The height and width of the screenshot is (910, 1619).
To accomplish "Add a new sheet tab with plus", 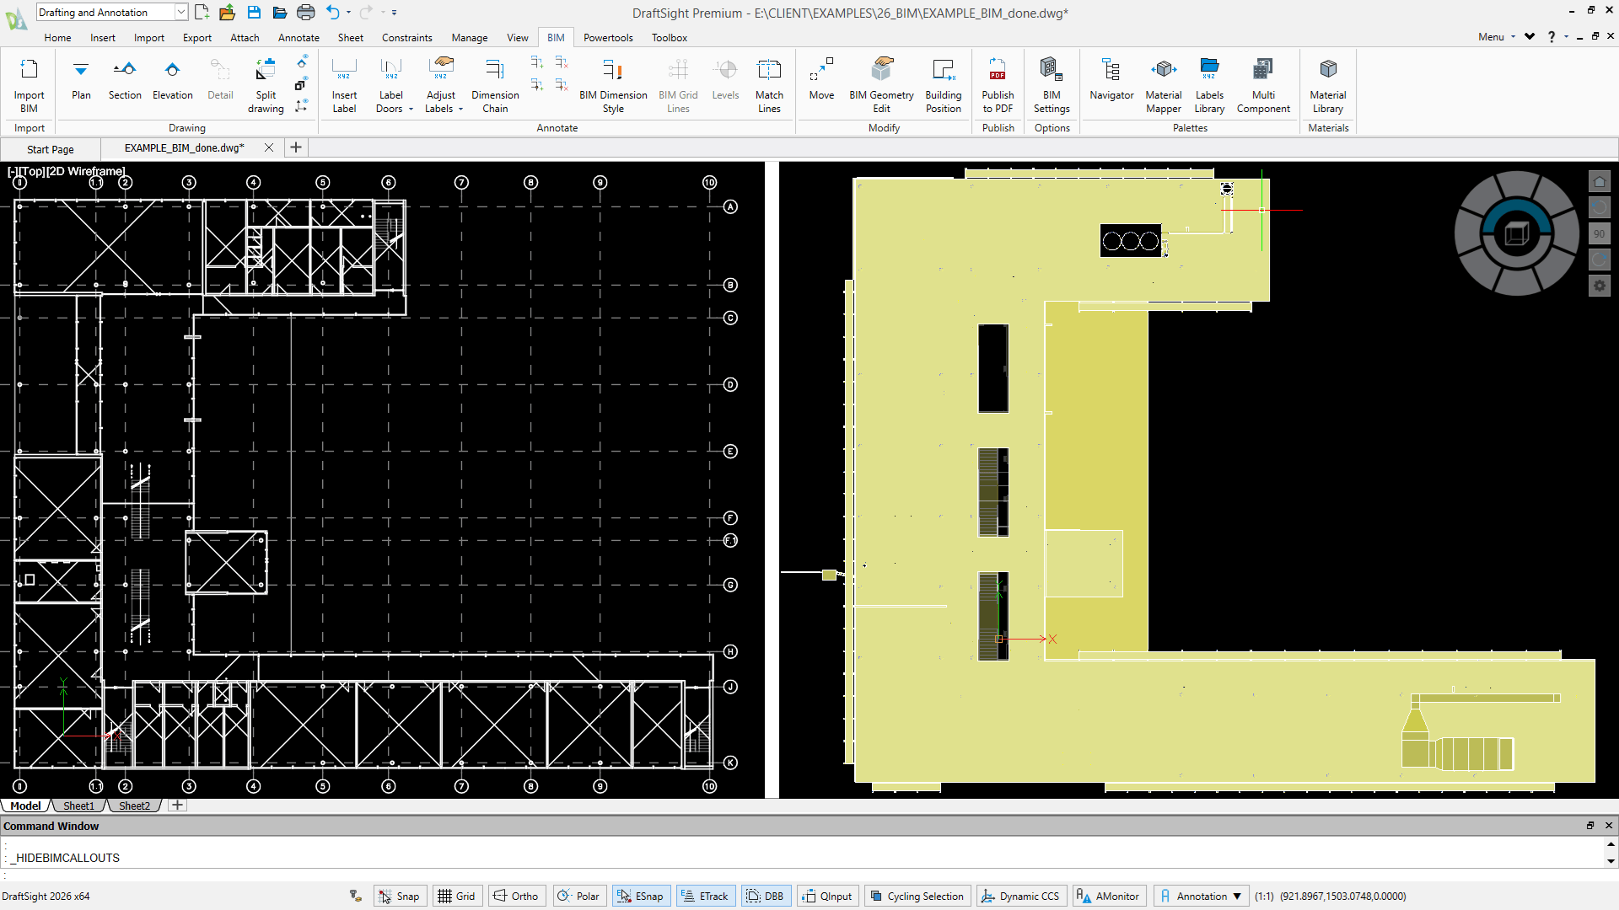I will tap(177, 806).
